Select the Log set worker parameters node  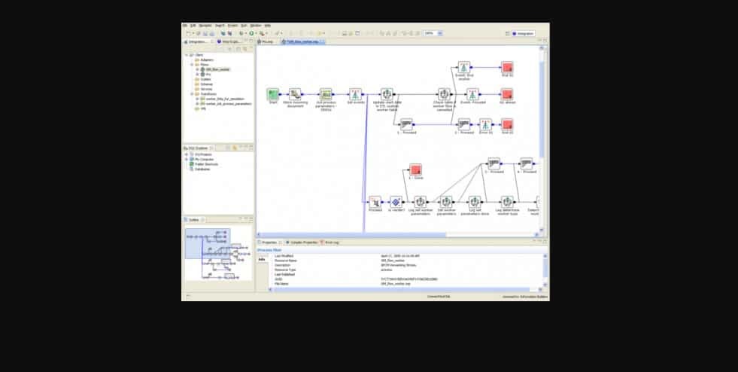(x=421, y=202)
